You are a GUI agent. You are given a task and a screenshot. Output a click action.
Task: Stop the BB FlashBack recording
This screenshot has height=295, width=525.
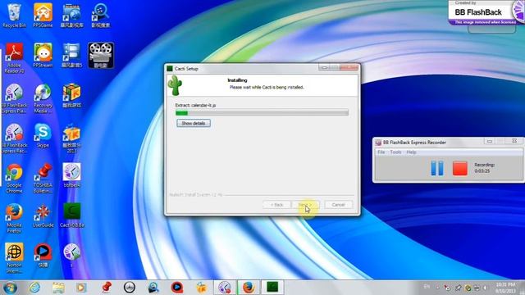pos(459,168)
